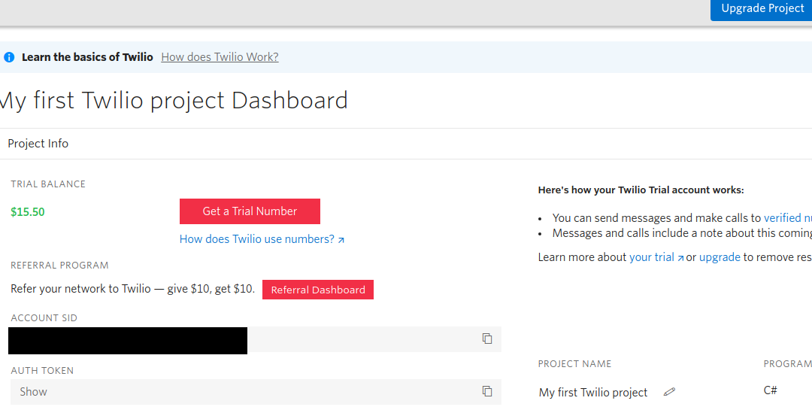Click external arrow icon after 'use numbers?'
The width and height of the screenshot is (812, 416).
[341, 240]
